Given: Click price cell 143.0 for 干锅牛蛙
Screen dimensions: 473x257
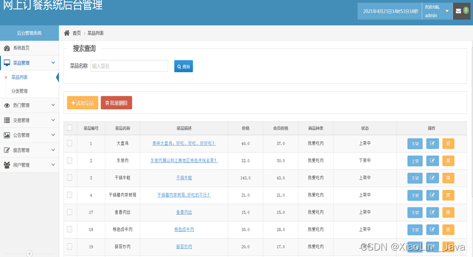Looking at the screenshot, I should point(245,178).
